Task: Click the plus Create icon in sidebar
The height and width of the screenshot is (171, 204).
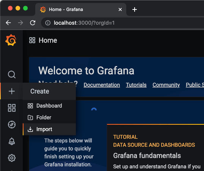Action: pyautogui.click(x=12, y=91)
